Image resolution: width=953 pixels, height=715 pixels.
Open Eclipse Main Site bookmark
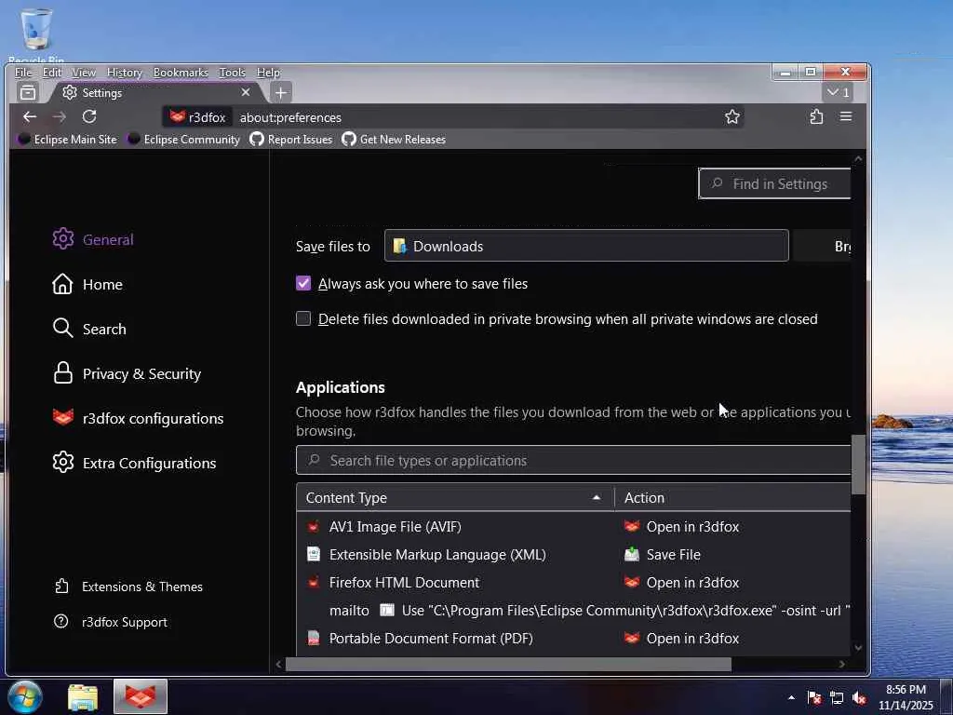click(67, 140)
